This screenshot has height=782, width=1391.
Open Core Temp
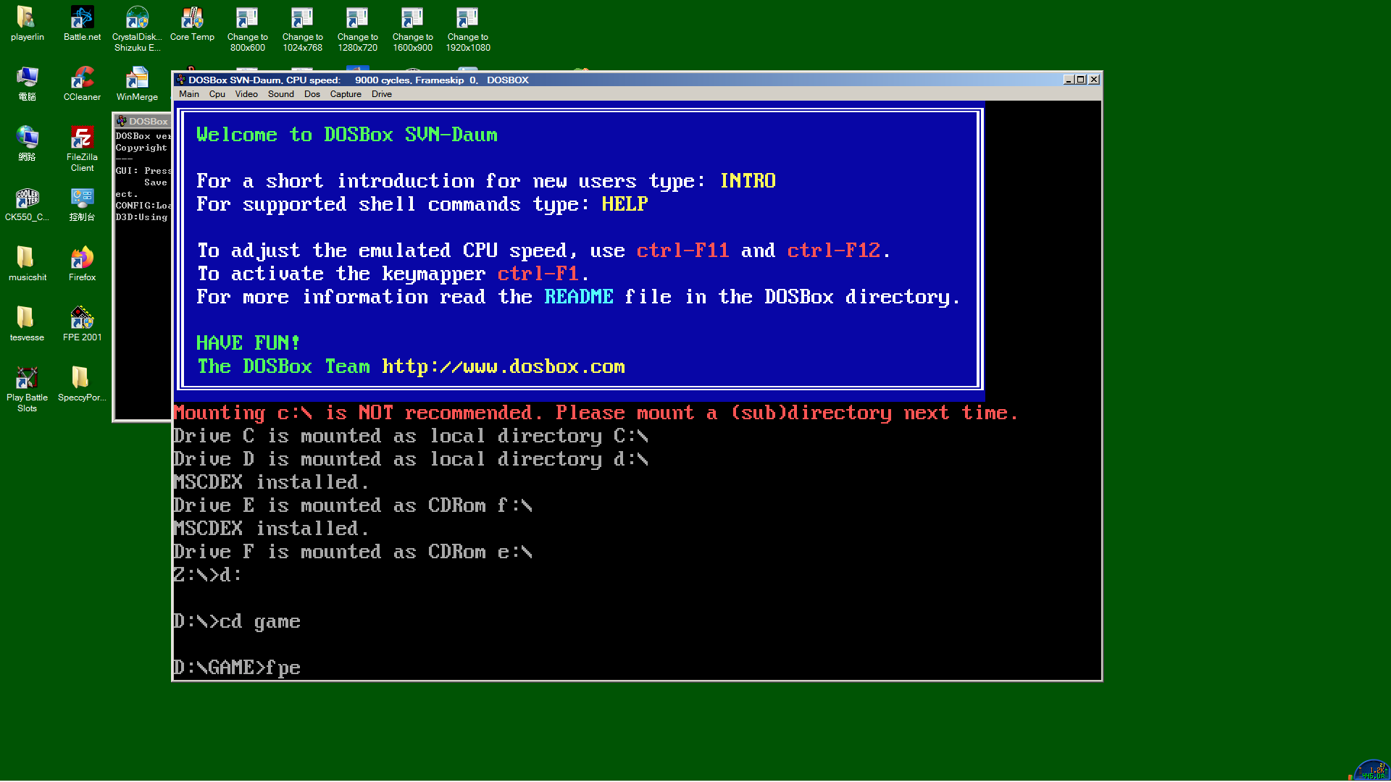pos(191,18)
